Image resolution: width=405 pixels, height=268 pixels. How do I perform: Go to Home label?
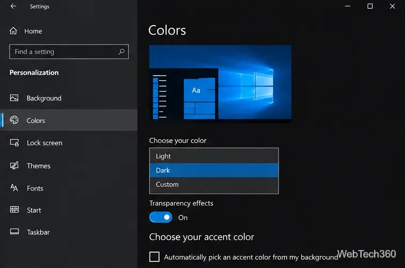[x=33, y=31]
